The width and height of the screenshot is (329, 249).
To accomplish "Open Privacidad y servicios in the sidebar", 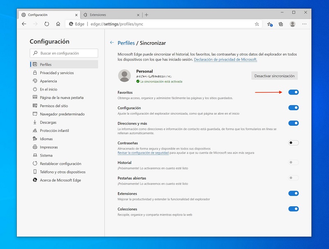I will (64, 73).
